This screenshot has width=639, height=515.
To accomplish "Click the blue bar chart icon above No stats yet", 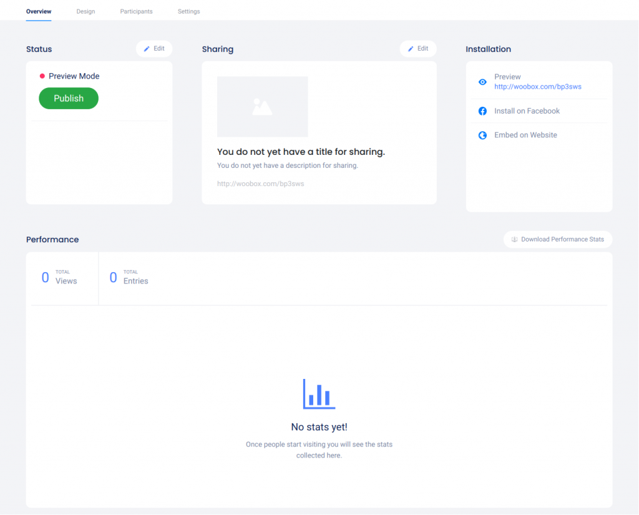I will click(x=319, y=394).
